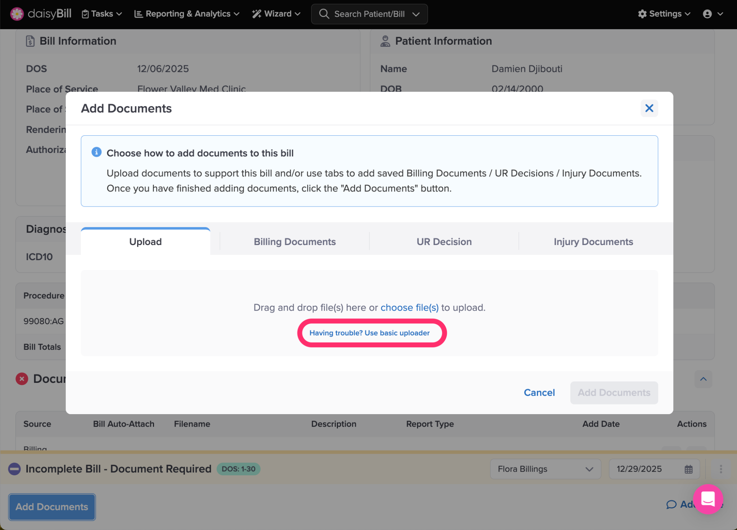
Task: Open the Reporting & Analytics menu
Action: 187,14
